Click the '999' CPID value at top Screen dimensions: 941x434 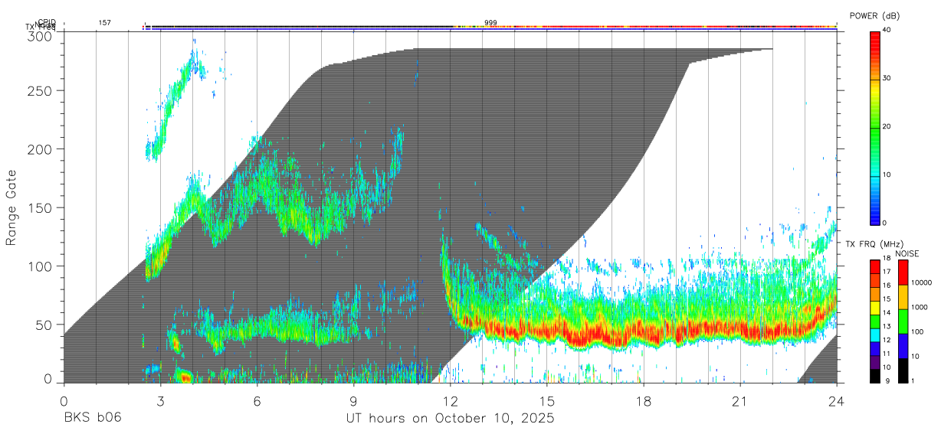coord(490,23)
